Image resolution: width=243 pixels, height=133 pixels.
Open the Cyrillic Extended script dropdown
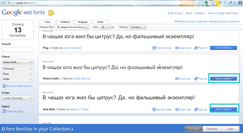click(x=18, y=98)
